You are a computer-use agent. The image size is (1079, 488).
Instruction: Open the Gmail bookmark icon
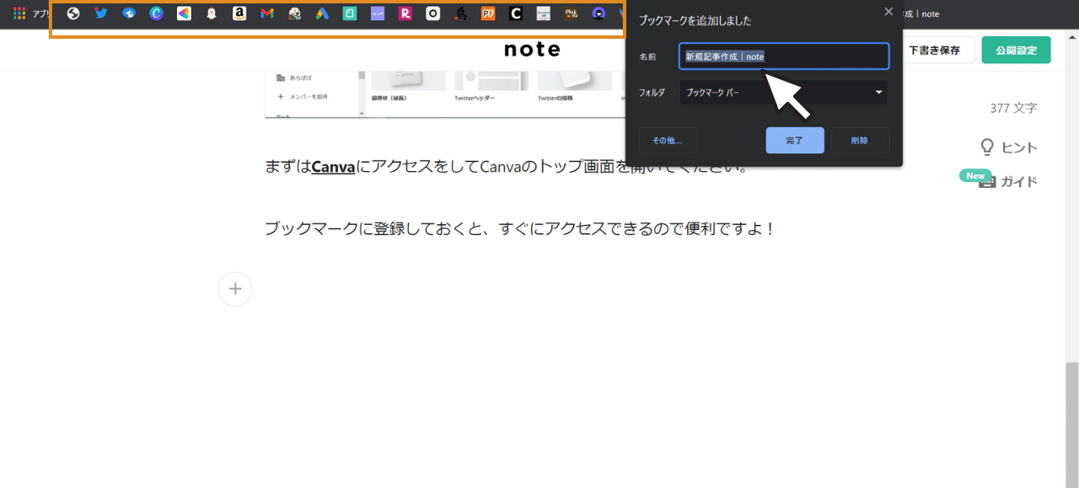coord(267,13)
